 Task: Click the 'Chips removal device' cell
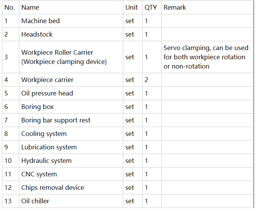71,188
